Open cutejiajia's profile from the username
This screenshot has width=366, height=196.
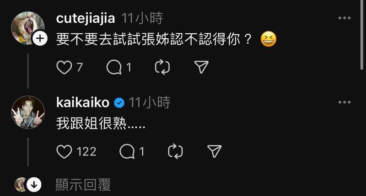[86, 18]
